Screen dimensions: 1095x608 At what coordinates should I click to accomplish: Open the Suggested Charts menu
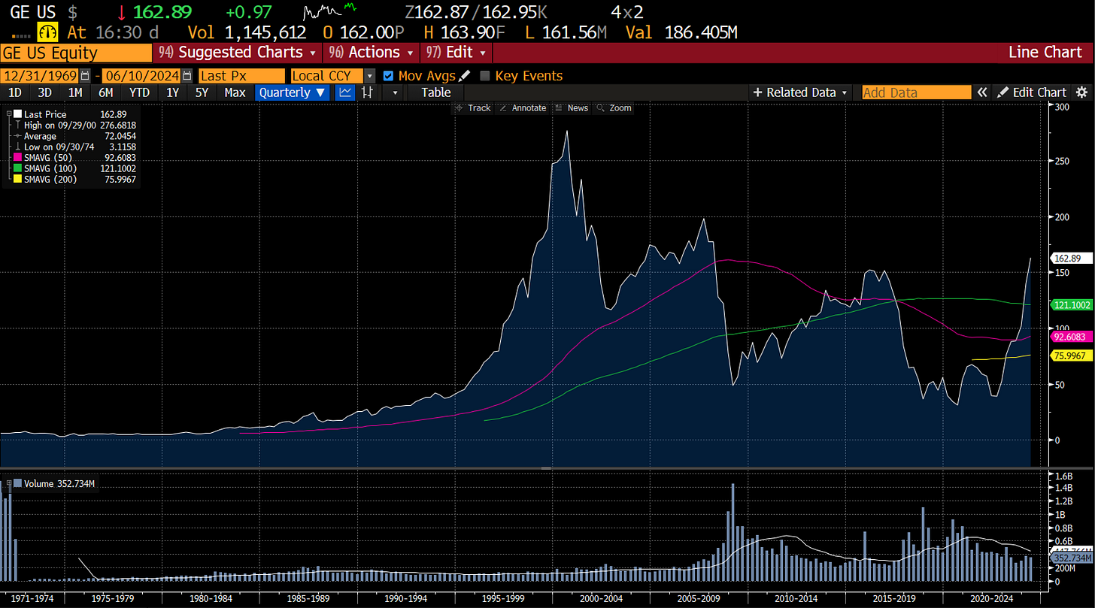coord(237,53)
